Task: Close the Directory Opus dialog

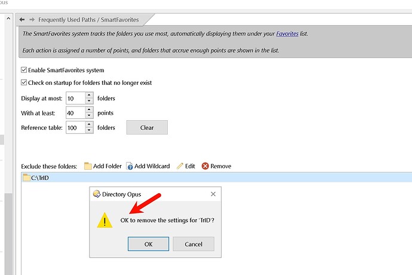Action: [213, 194]
